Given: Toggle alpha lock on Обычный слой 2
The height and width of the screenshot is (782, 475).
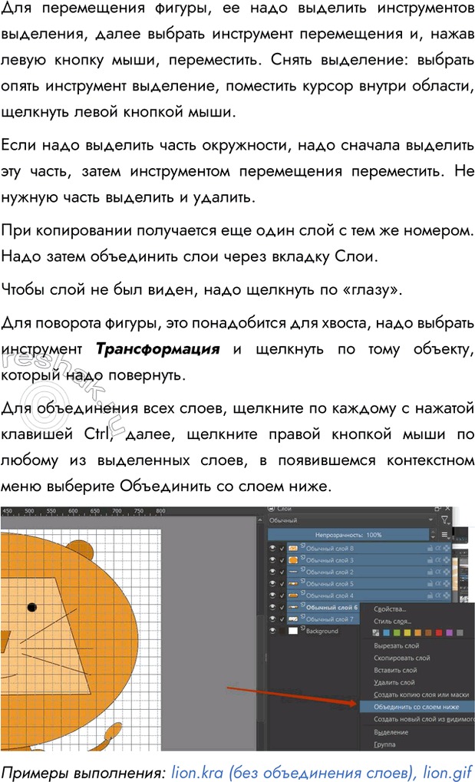Looking at the screenshot, I should tap(437, 572).
